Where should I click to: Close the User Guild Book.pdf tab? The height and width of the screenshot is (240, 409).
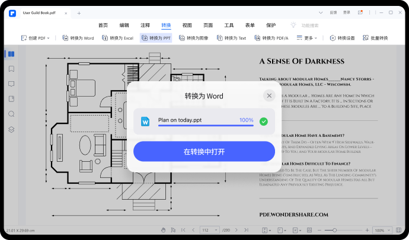pos(66,13)
